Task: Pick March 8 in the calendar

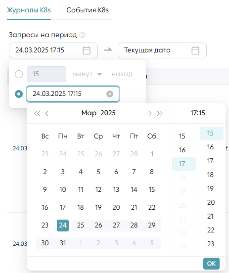Action: (152, 172)
